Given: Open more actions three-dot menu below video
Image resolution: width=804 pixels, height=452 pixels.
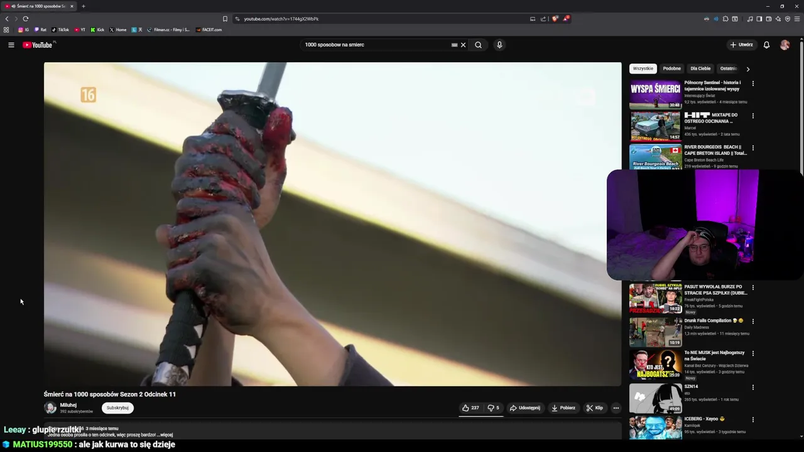Looking at the screenshot, I should pyautogui.click(x=616, y=408).
